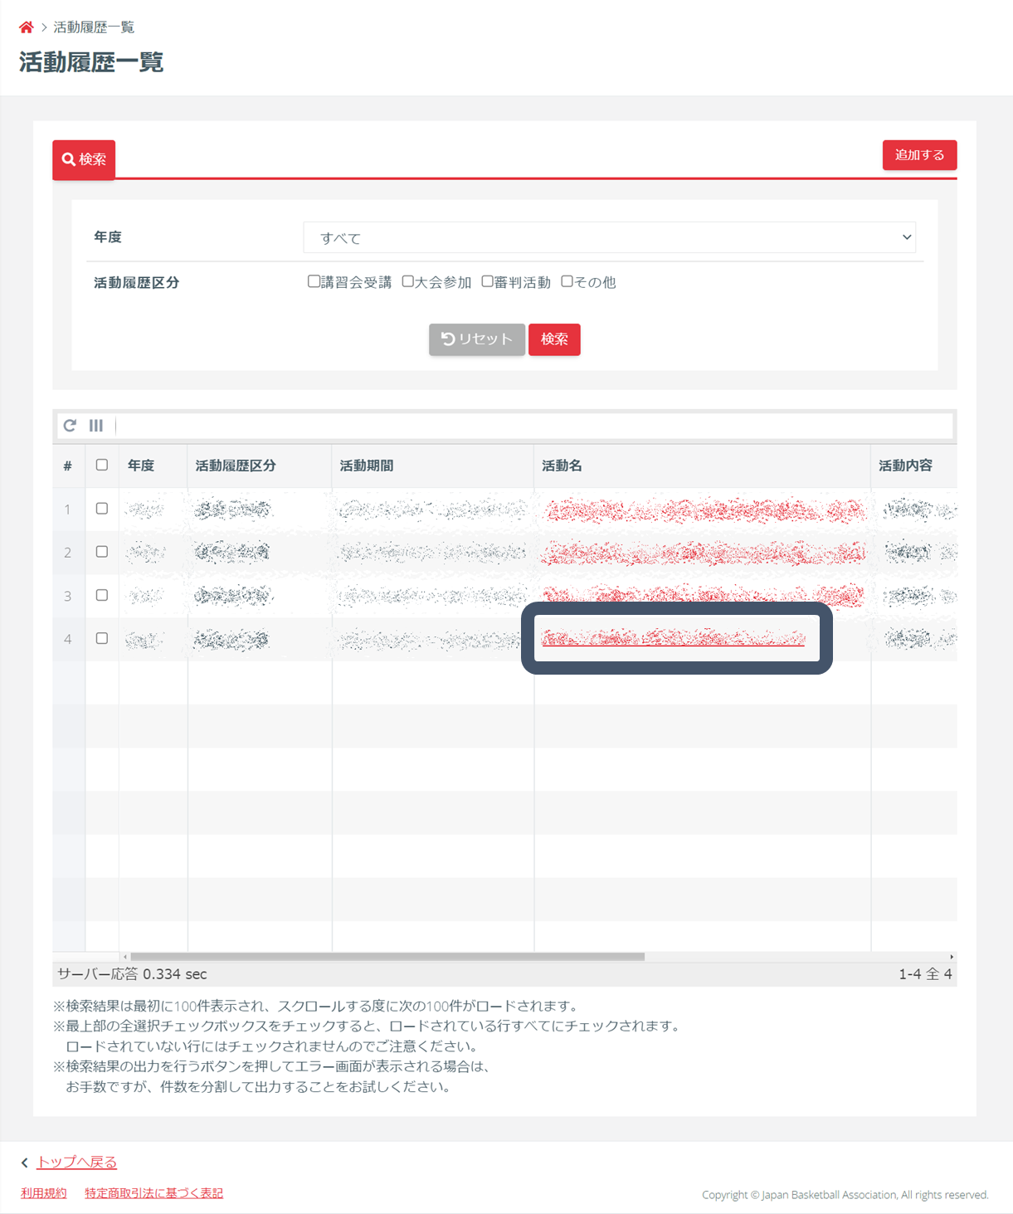Click the scrollbar left arrow
This screenshot has height=1214, width=1013.
pyautogui.click(x=125, y=957)
